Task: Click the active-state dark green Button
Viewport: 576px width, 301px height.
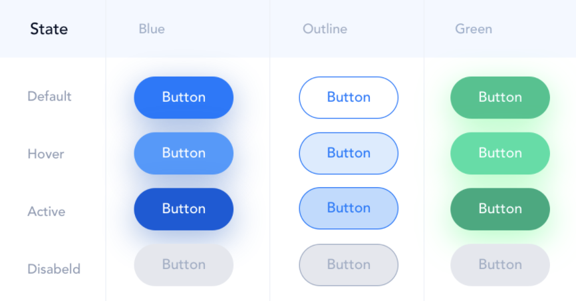Action: 500,209
